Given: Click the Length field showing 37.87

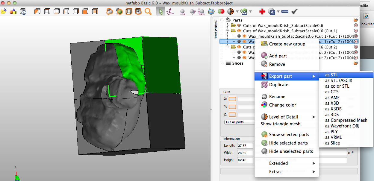Looking at the screenshot, I should tap(245, 146).
